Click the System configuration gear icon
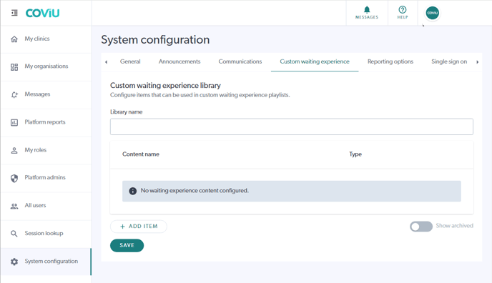The image size is (492, 283). (14, 262)
